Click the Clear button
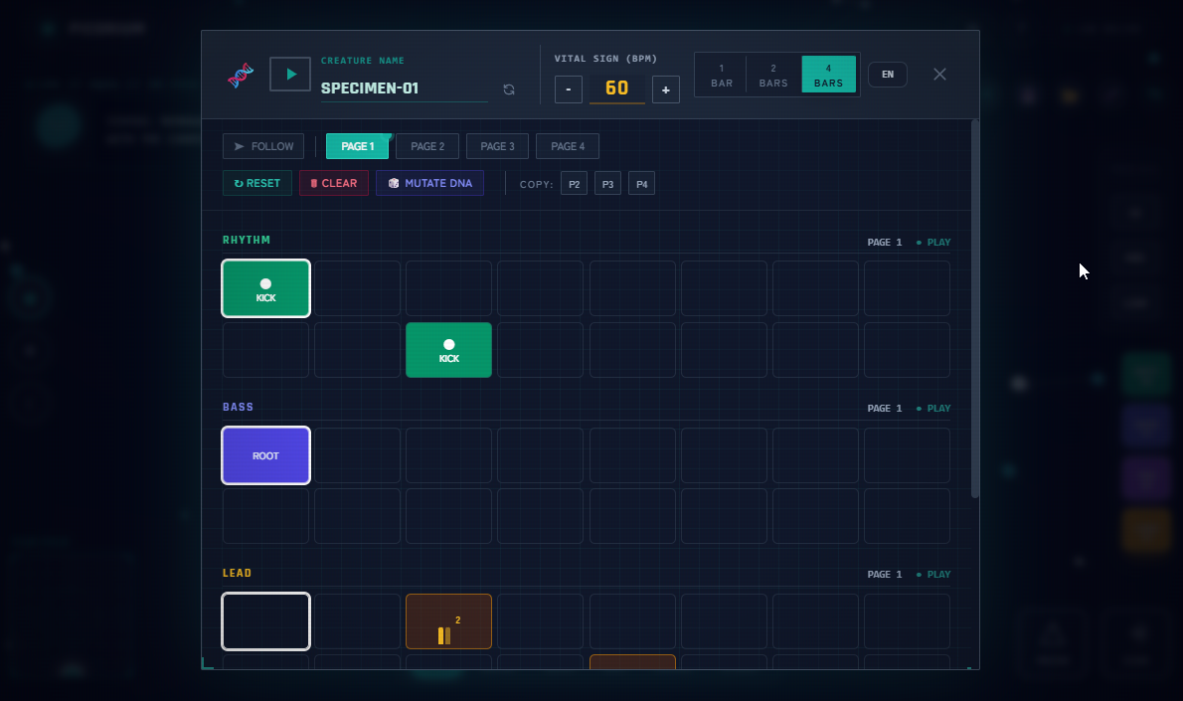Screen dimensions: 1183x701 point(333,183)
